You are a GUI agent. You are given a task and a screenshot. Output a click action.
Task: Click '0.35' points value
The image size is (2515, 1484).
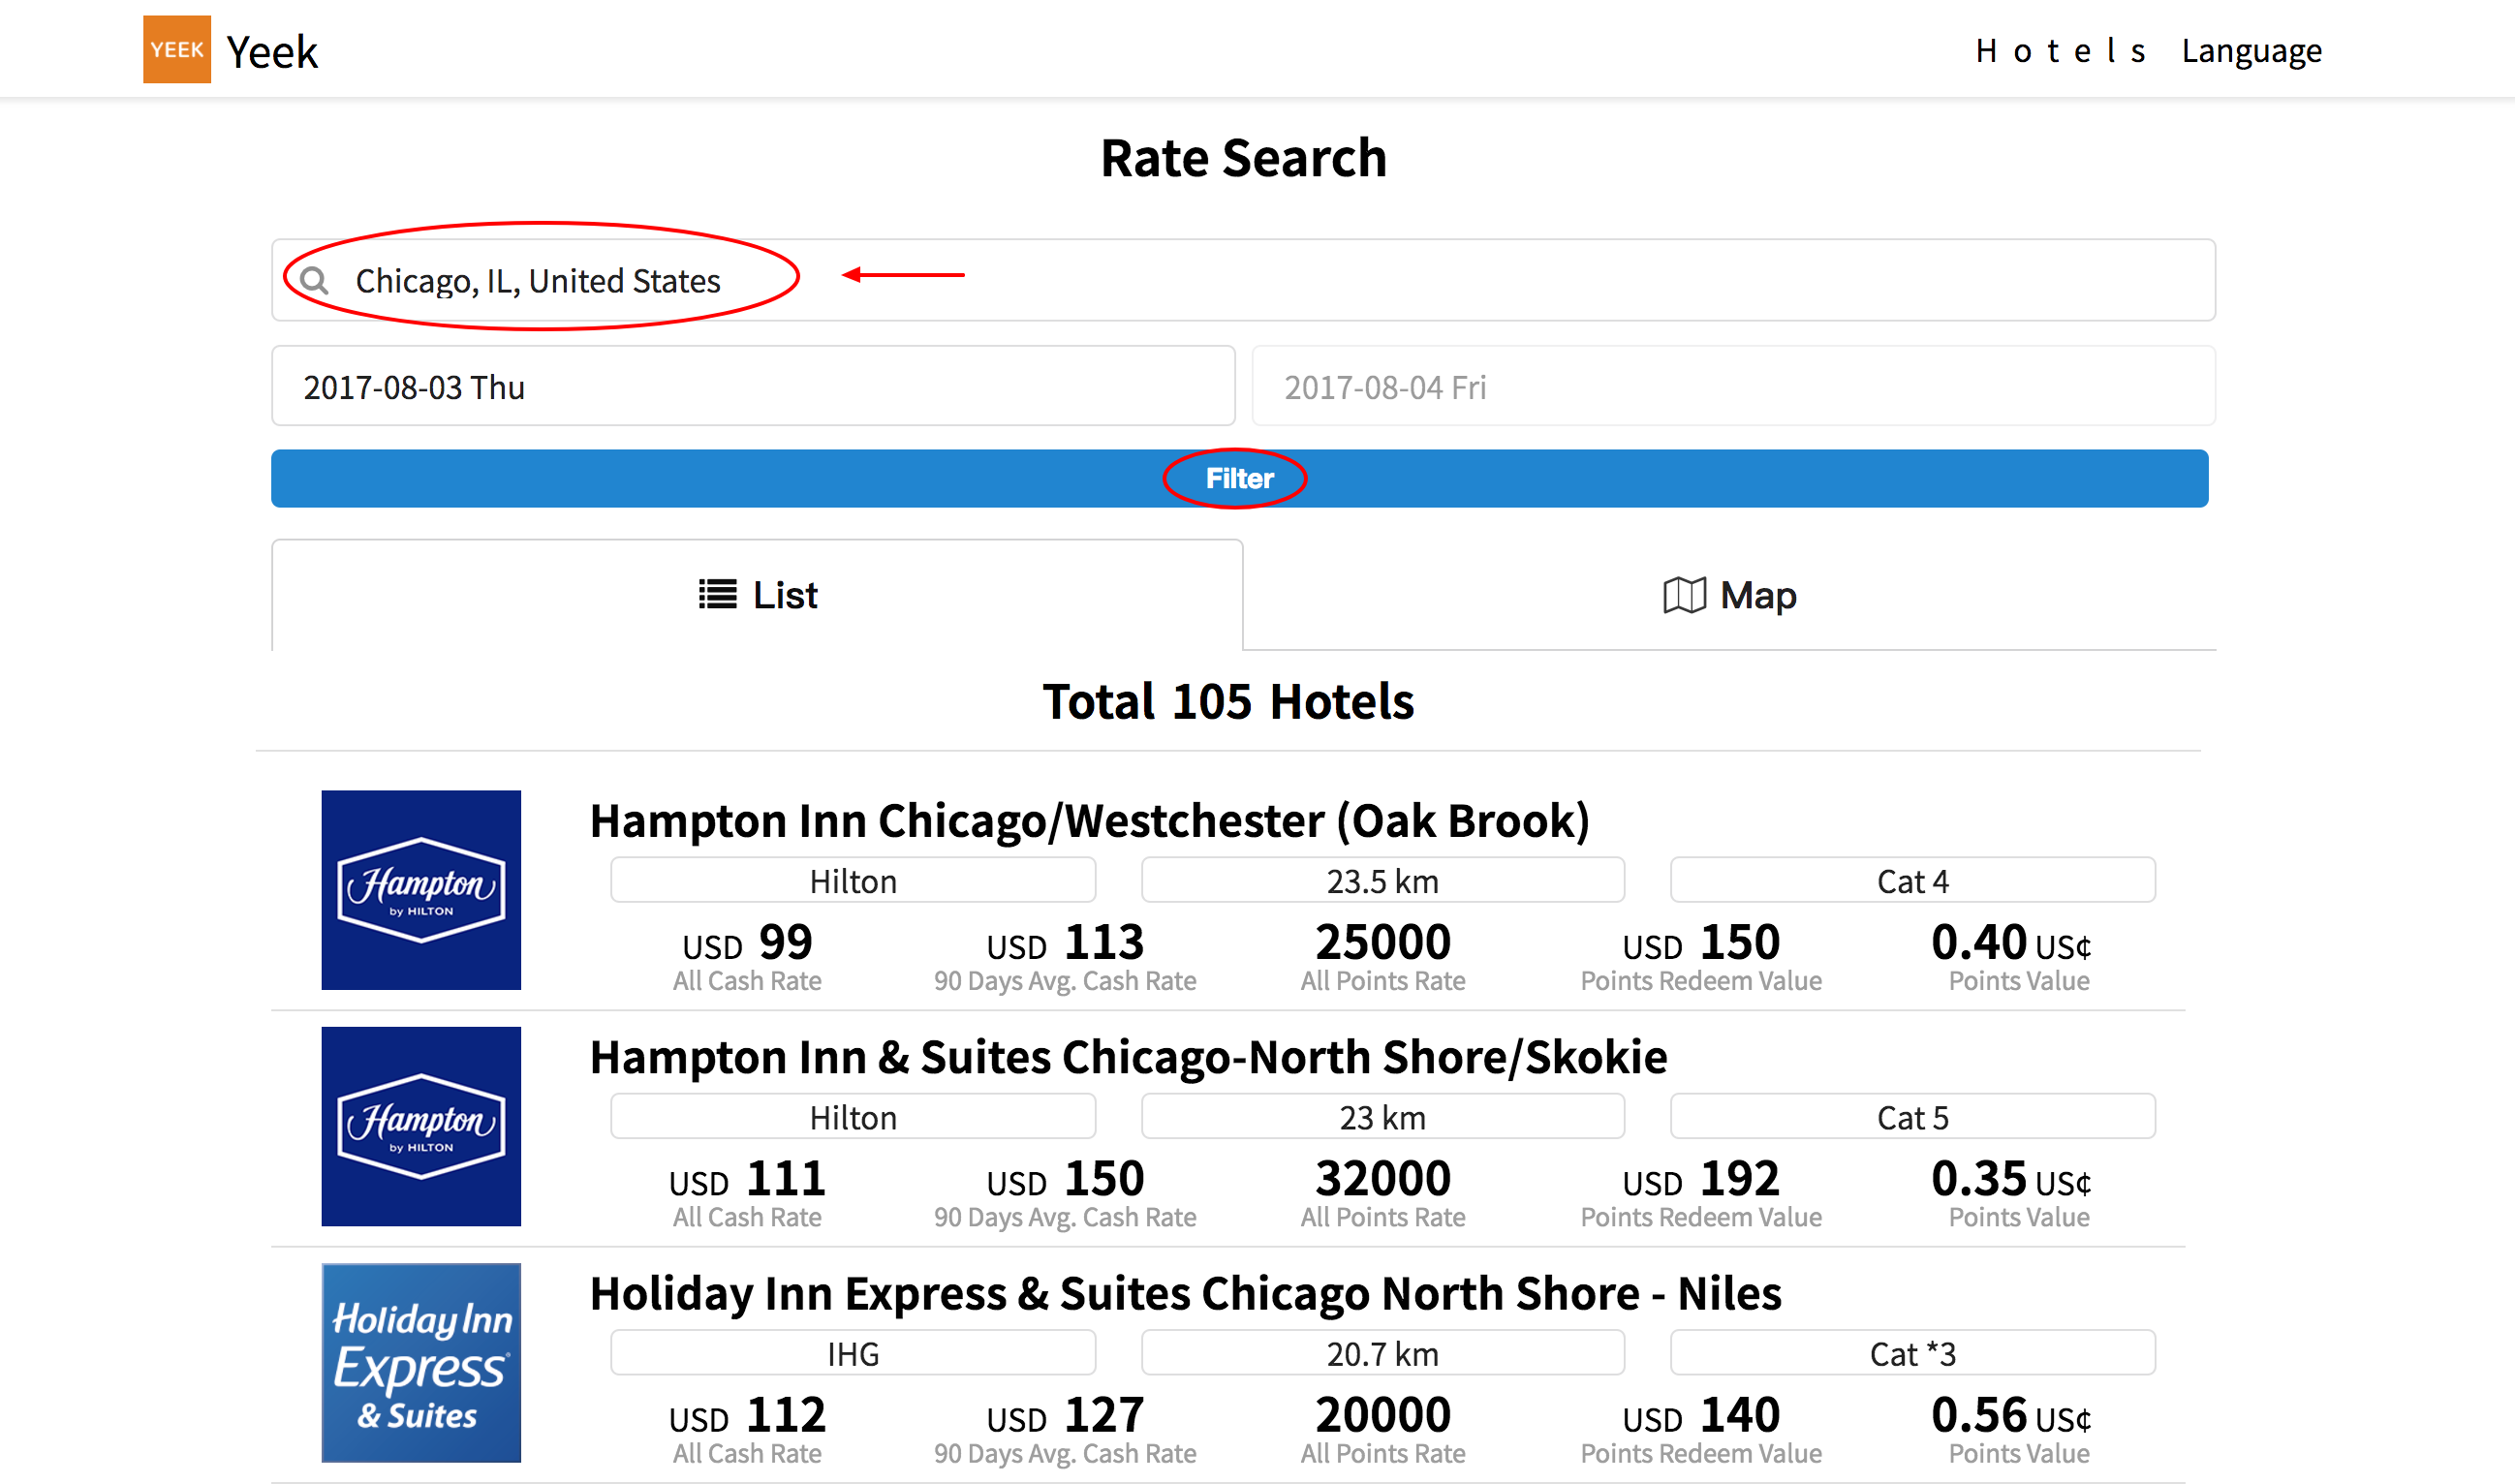(2011, 1180)
